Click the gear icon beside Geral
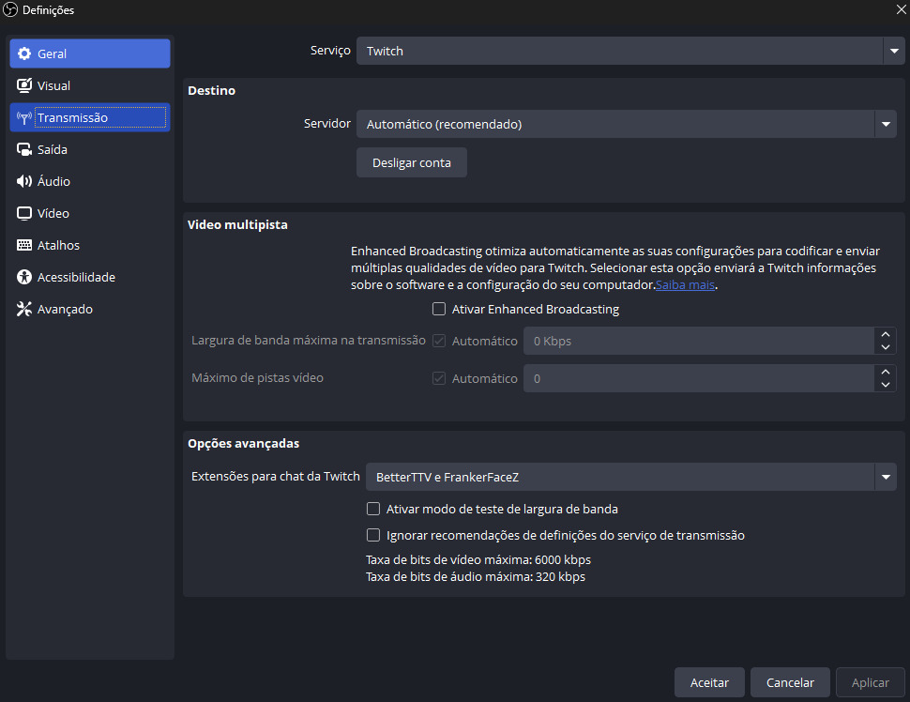The width and height of the screenshot is (910, 702). [x=24, y=53]
